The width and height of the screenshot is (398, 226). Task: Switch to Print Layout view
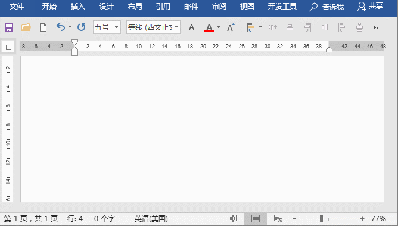(256, 219)
